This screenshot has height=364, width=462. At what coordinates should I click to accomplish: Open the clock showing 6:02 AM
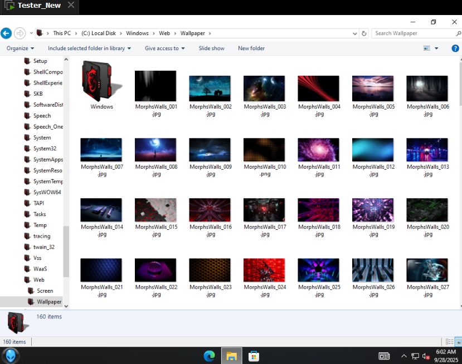coord(446,356)
